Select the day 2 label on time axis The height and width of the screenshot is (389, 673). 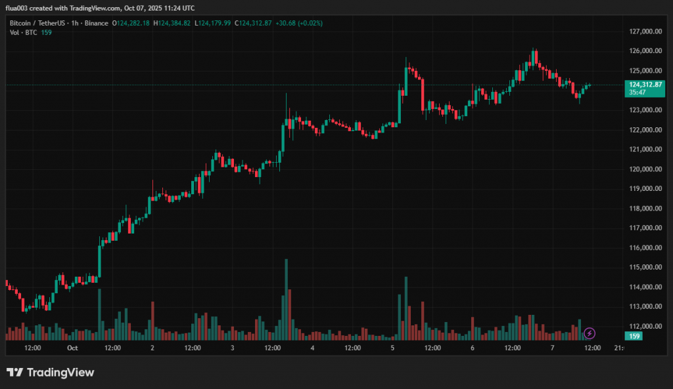(152, 348)
